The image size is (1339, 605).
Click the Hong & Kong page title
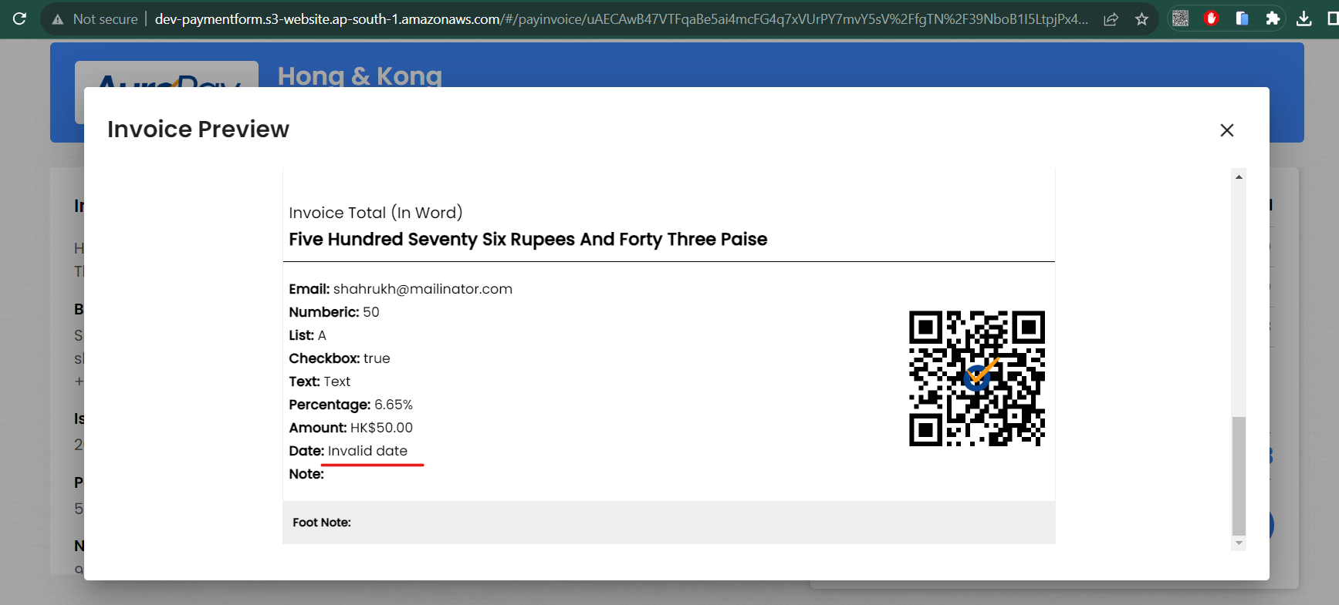point(360,76)
